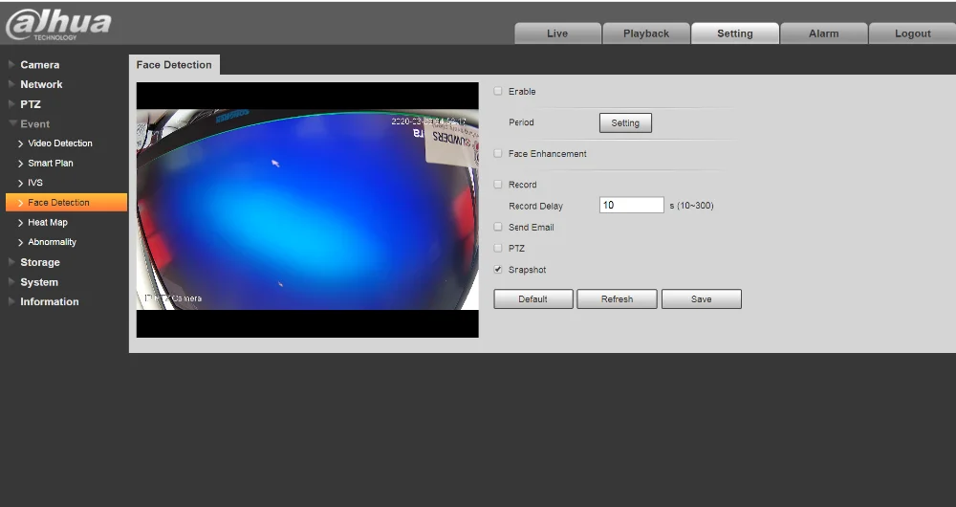Open the Setting tab
Viewport: 956px width, 507px height.
point(734,33)
